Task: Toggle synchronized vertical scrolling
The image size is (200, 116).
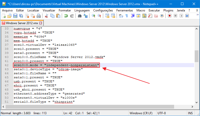Action: [x=107, y=16]
